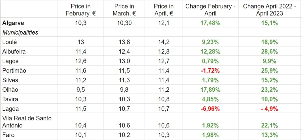
Task: Click the "Price in April, €" column header
Action: tap(163, 10)
